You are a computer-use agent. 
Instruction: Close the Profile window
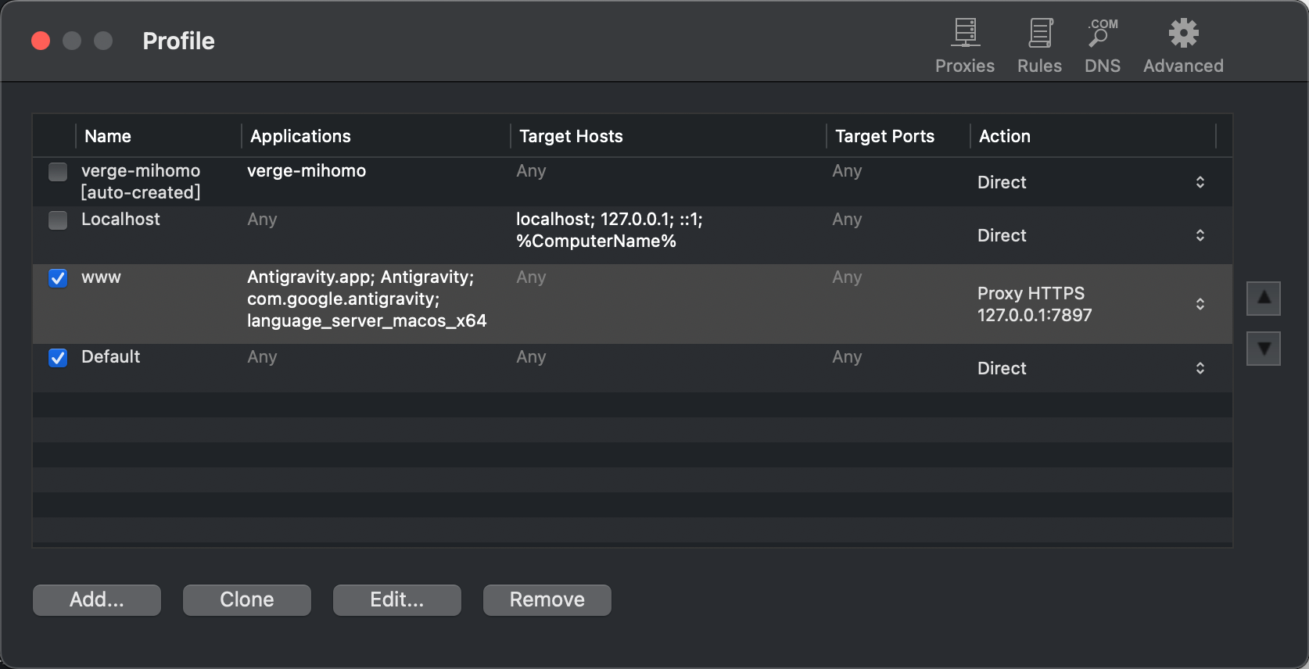[x=41, y=41]
